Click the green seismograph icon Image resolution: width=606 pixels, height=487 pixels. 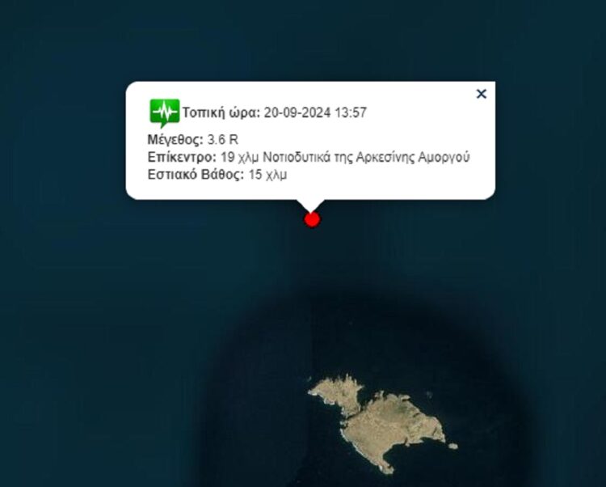click(x=165, y=113)
